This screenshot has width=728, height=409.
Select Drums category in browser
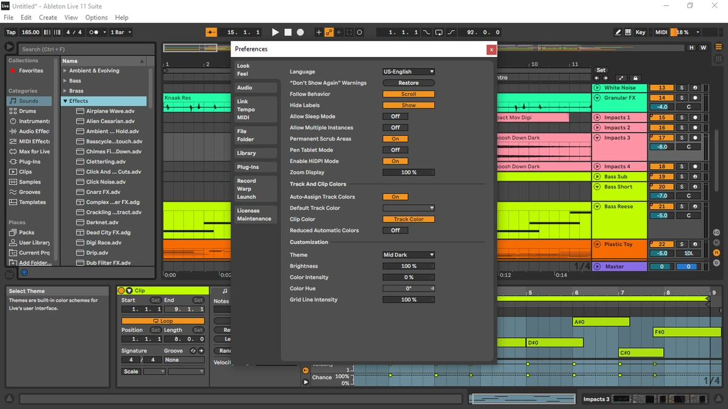point(27,111)
